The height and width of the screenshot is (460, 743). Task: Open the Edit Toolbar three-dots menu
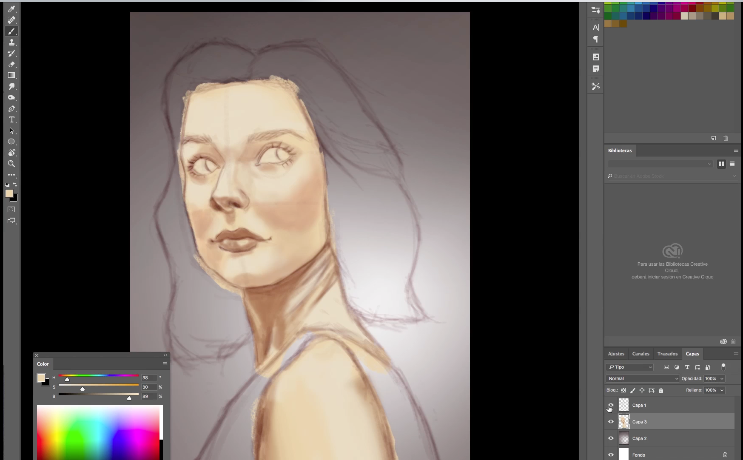11,175
